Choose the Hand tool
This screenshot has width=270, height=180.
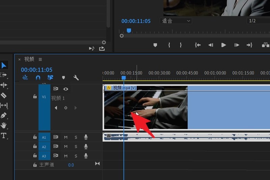(x=4, y=125)
